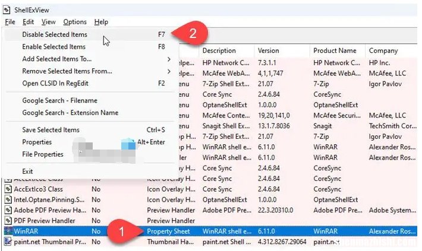Sort by Version column header
The width and height of the screenshot is (422, 251).
pyautogui.click(x=282, y=50)
